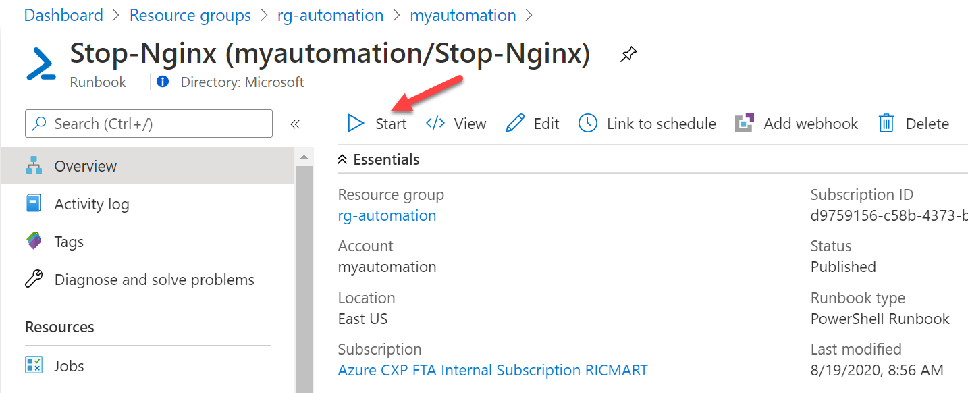Select the East US location text

(362, 319)
